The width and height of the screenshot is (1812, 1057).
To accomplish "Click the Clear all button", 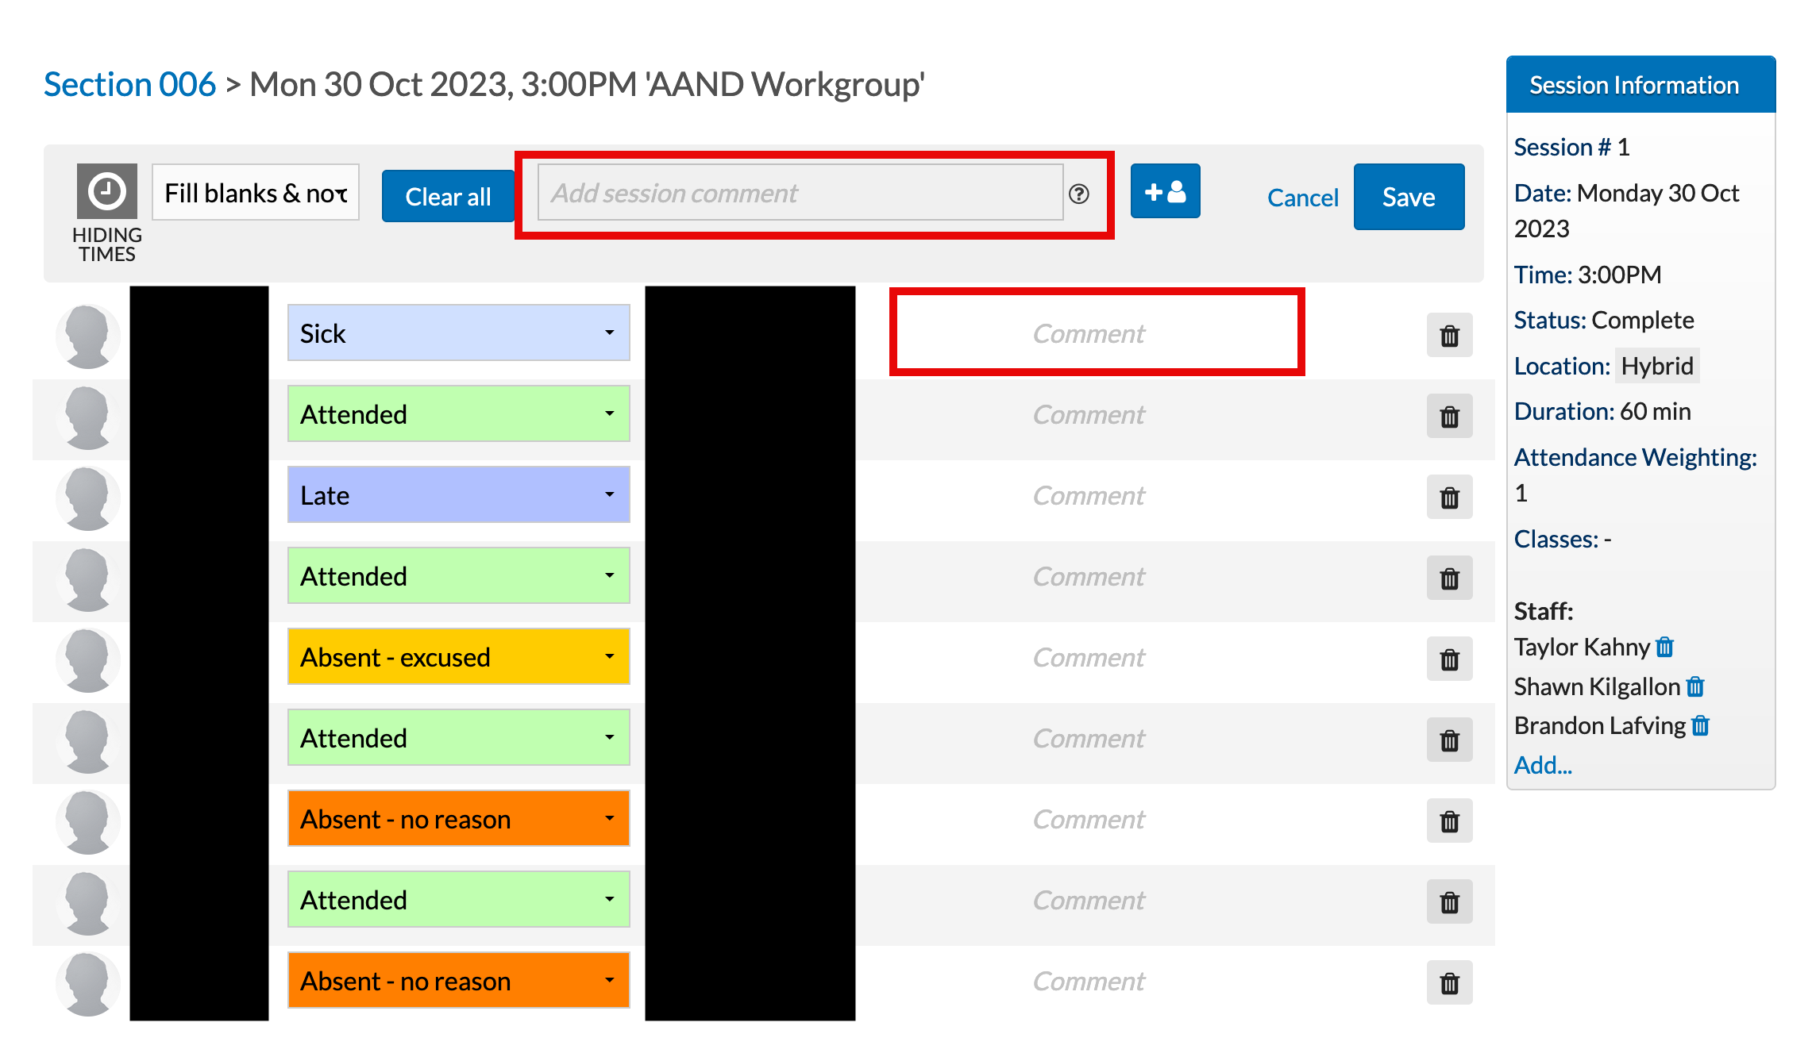I will pyautogui.click(x=448, y=197).
